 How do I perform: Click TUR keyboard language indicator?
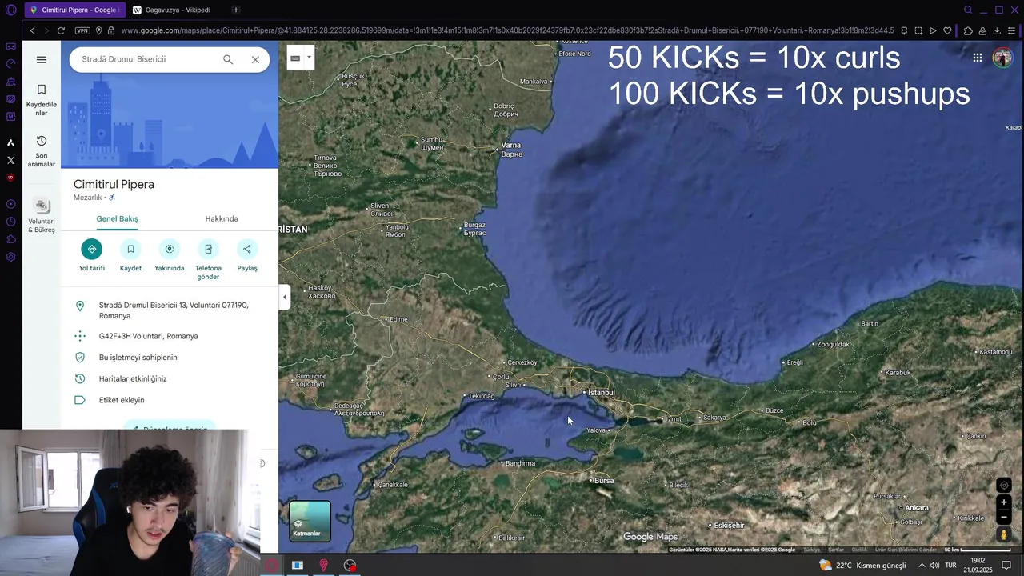click(950, 565)
